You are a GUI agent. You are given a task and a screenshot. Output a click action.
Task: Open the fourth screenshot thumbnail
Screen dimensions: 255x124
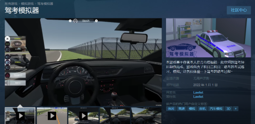(115, 116)
